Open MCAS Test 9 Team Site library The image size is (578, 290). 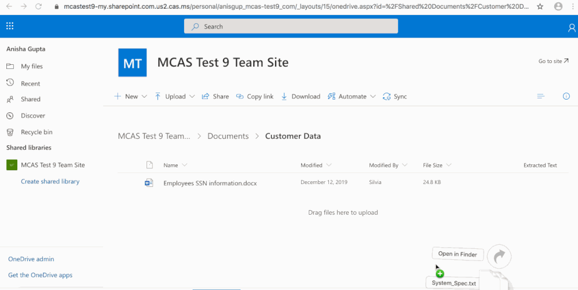coord(52,165)
